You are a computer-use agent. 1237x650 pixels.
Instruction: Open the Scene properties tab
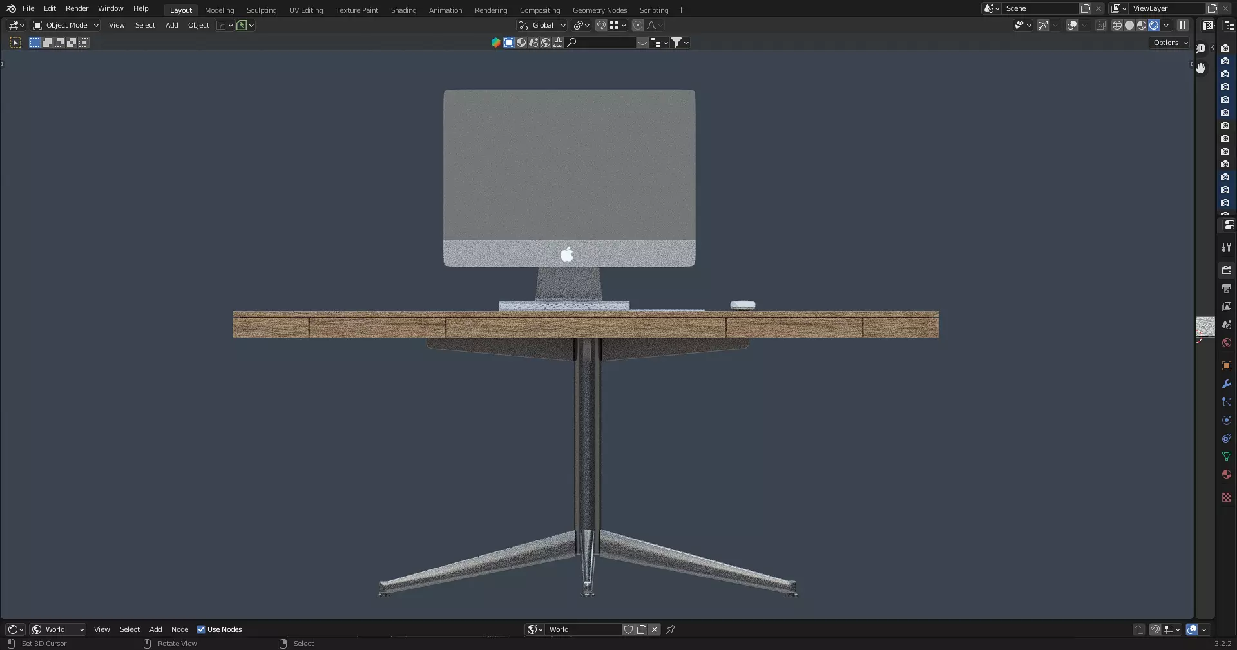click(x=1227, y=325)
